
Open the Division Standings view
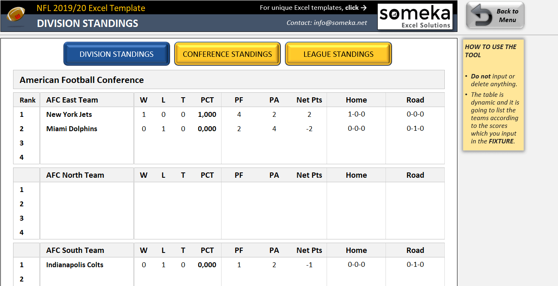click(x=117, y=54)
